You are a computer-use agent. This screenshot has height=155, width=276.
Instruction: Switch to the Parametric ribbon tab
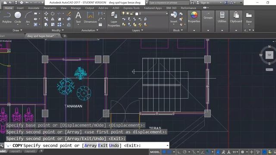point(50,8)
